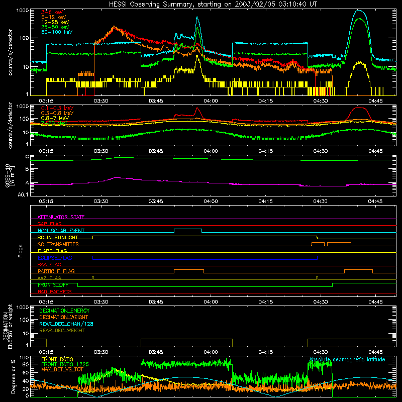Screen dimensions: 402x402
Task: Click the REAR_DEC_WEIGHT legend entry
Action: pyautogui.click(x=62, y=331)
